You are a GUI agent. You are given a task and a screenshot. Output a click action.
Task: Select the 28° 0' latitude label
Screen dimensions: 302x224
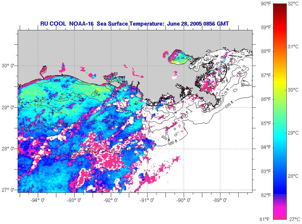click(x=8, y=149)
